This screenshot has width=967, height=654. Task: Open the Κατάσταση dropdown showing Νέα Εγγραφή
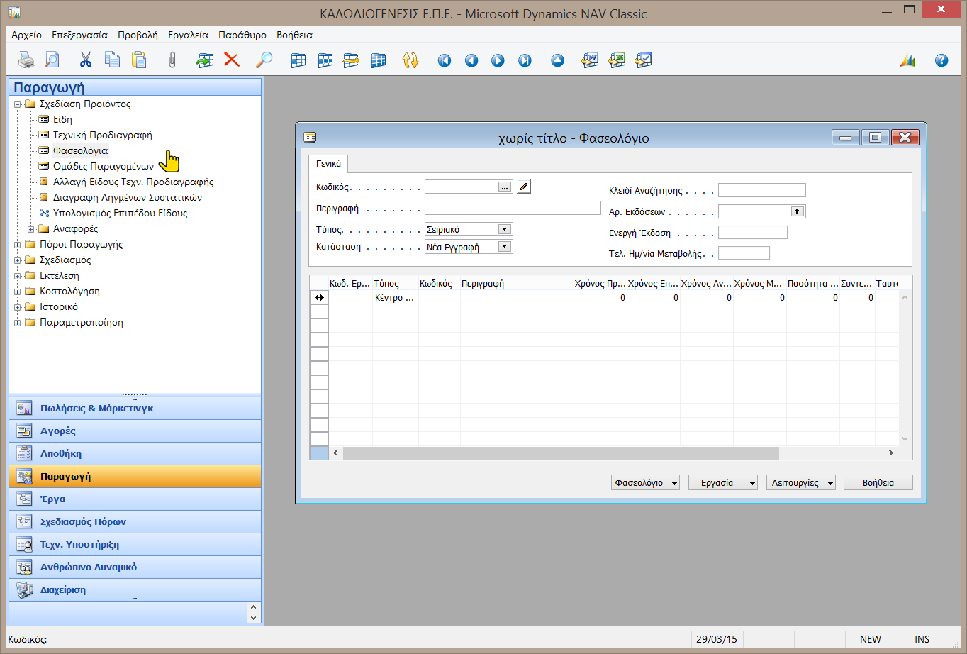(505, 247)
